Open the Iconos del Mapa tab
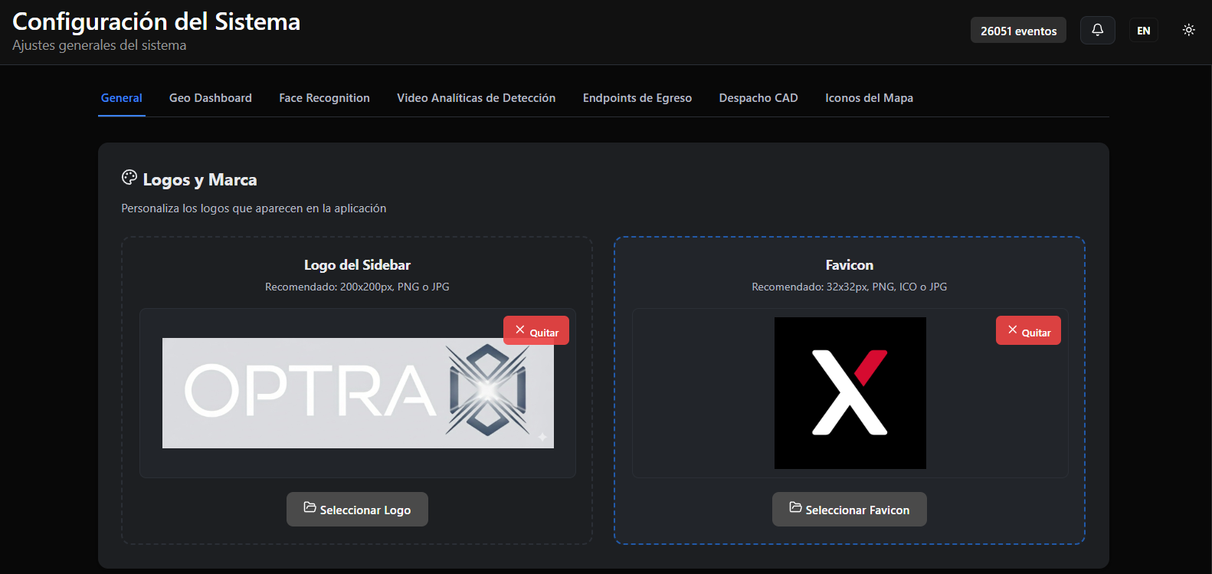1212x574 pixels. click(x=869, y=98)
